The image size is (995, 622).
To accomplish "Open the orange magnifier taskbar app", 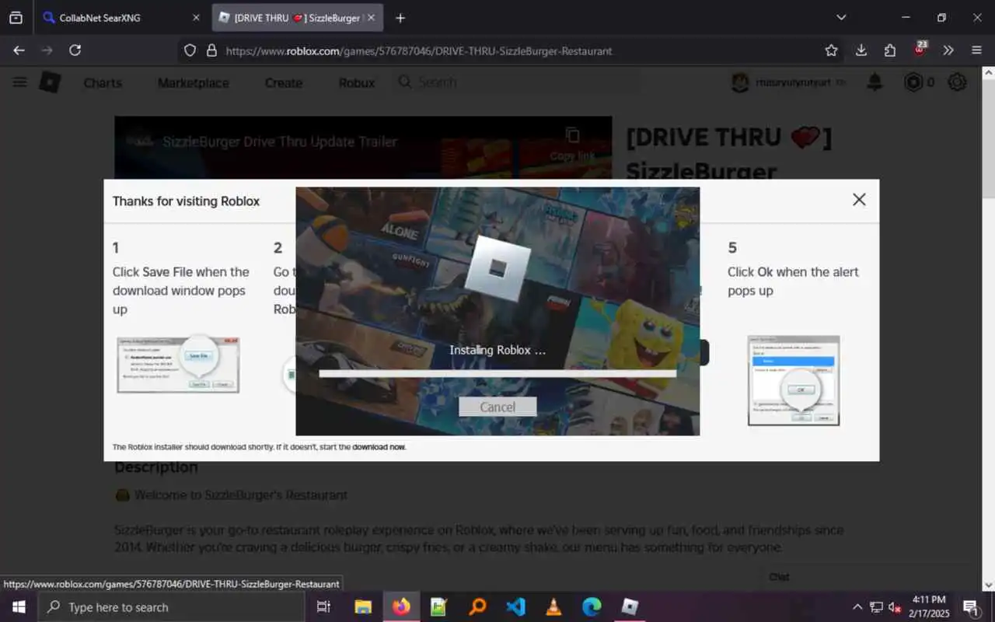I will 477,607.
